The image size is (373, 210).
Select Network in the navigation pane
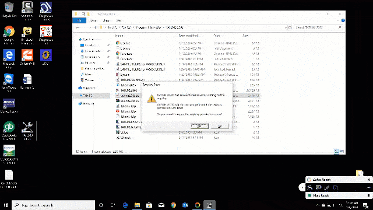pos(87,104)
